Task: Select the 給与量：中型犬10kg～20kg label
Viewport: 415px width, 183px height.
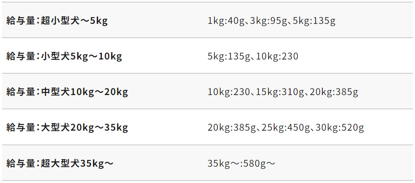Action: click(x=67, y=92)
